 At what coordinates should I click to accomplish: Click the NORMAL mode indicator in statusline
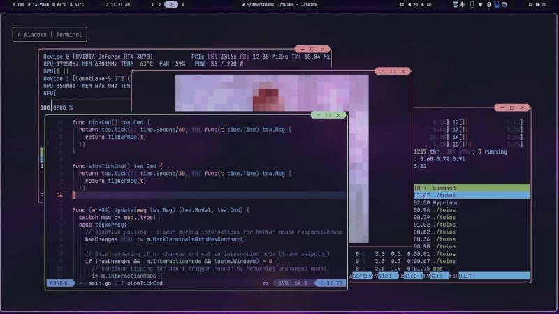(59, 283)
